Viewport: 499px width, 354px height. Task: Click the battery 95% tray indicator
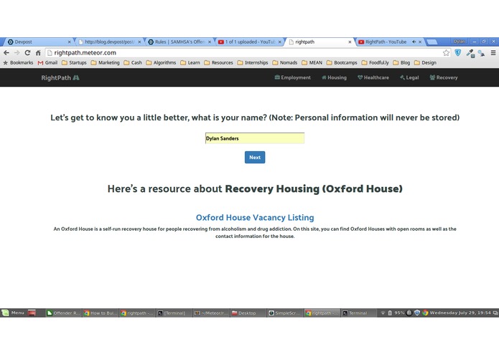pyautogui.click(x=396, y=313)
